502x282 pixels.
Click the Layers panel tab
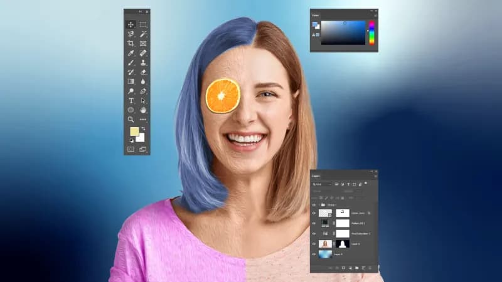[316, 176]
